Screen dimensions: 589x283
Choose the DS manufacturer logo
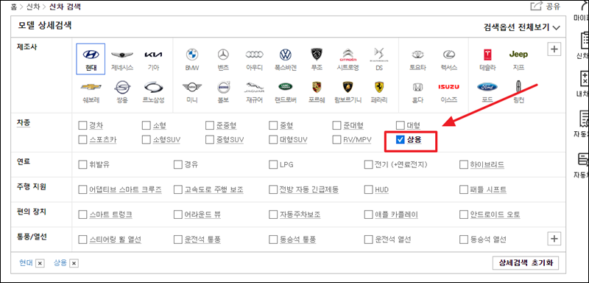tap(378, 55)
